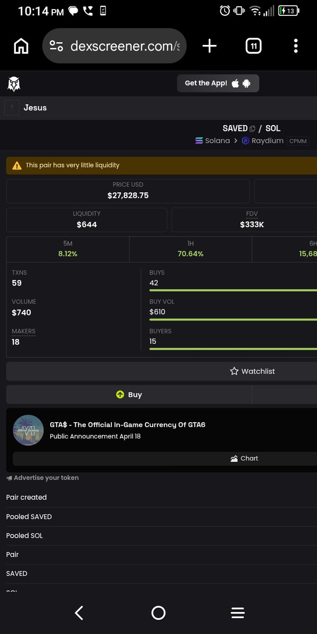Tap the Get the App! button
317x634 pixels.
[x=218, y=83]
